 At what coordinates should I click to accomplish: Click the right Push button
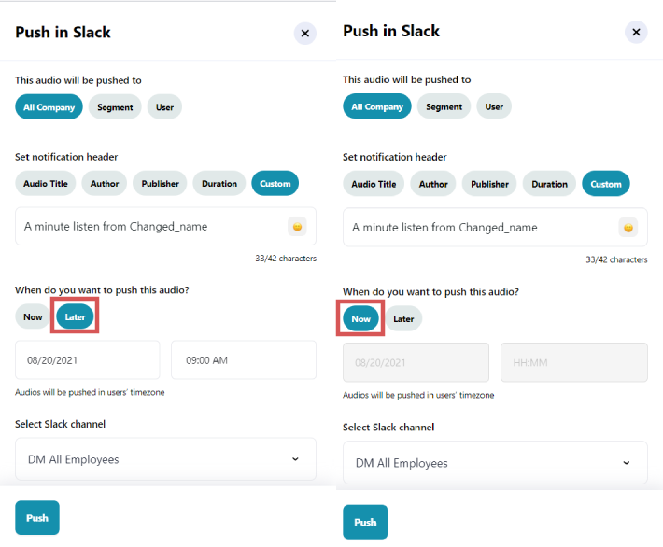365,522
